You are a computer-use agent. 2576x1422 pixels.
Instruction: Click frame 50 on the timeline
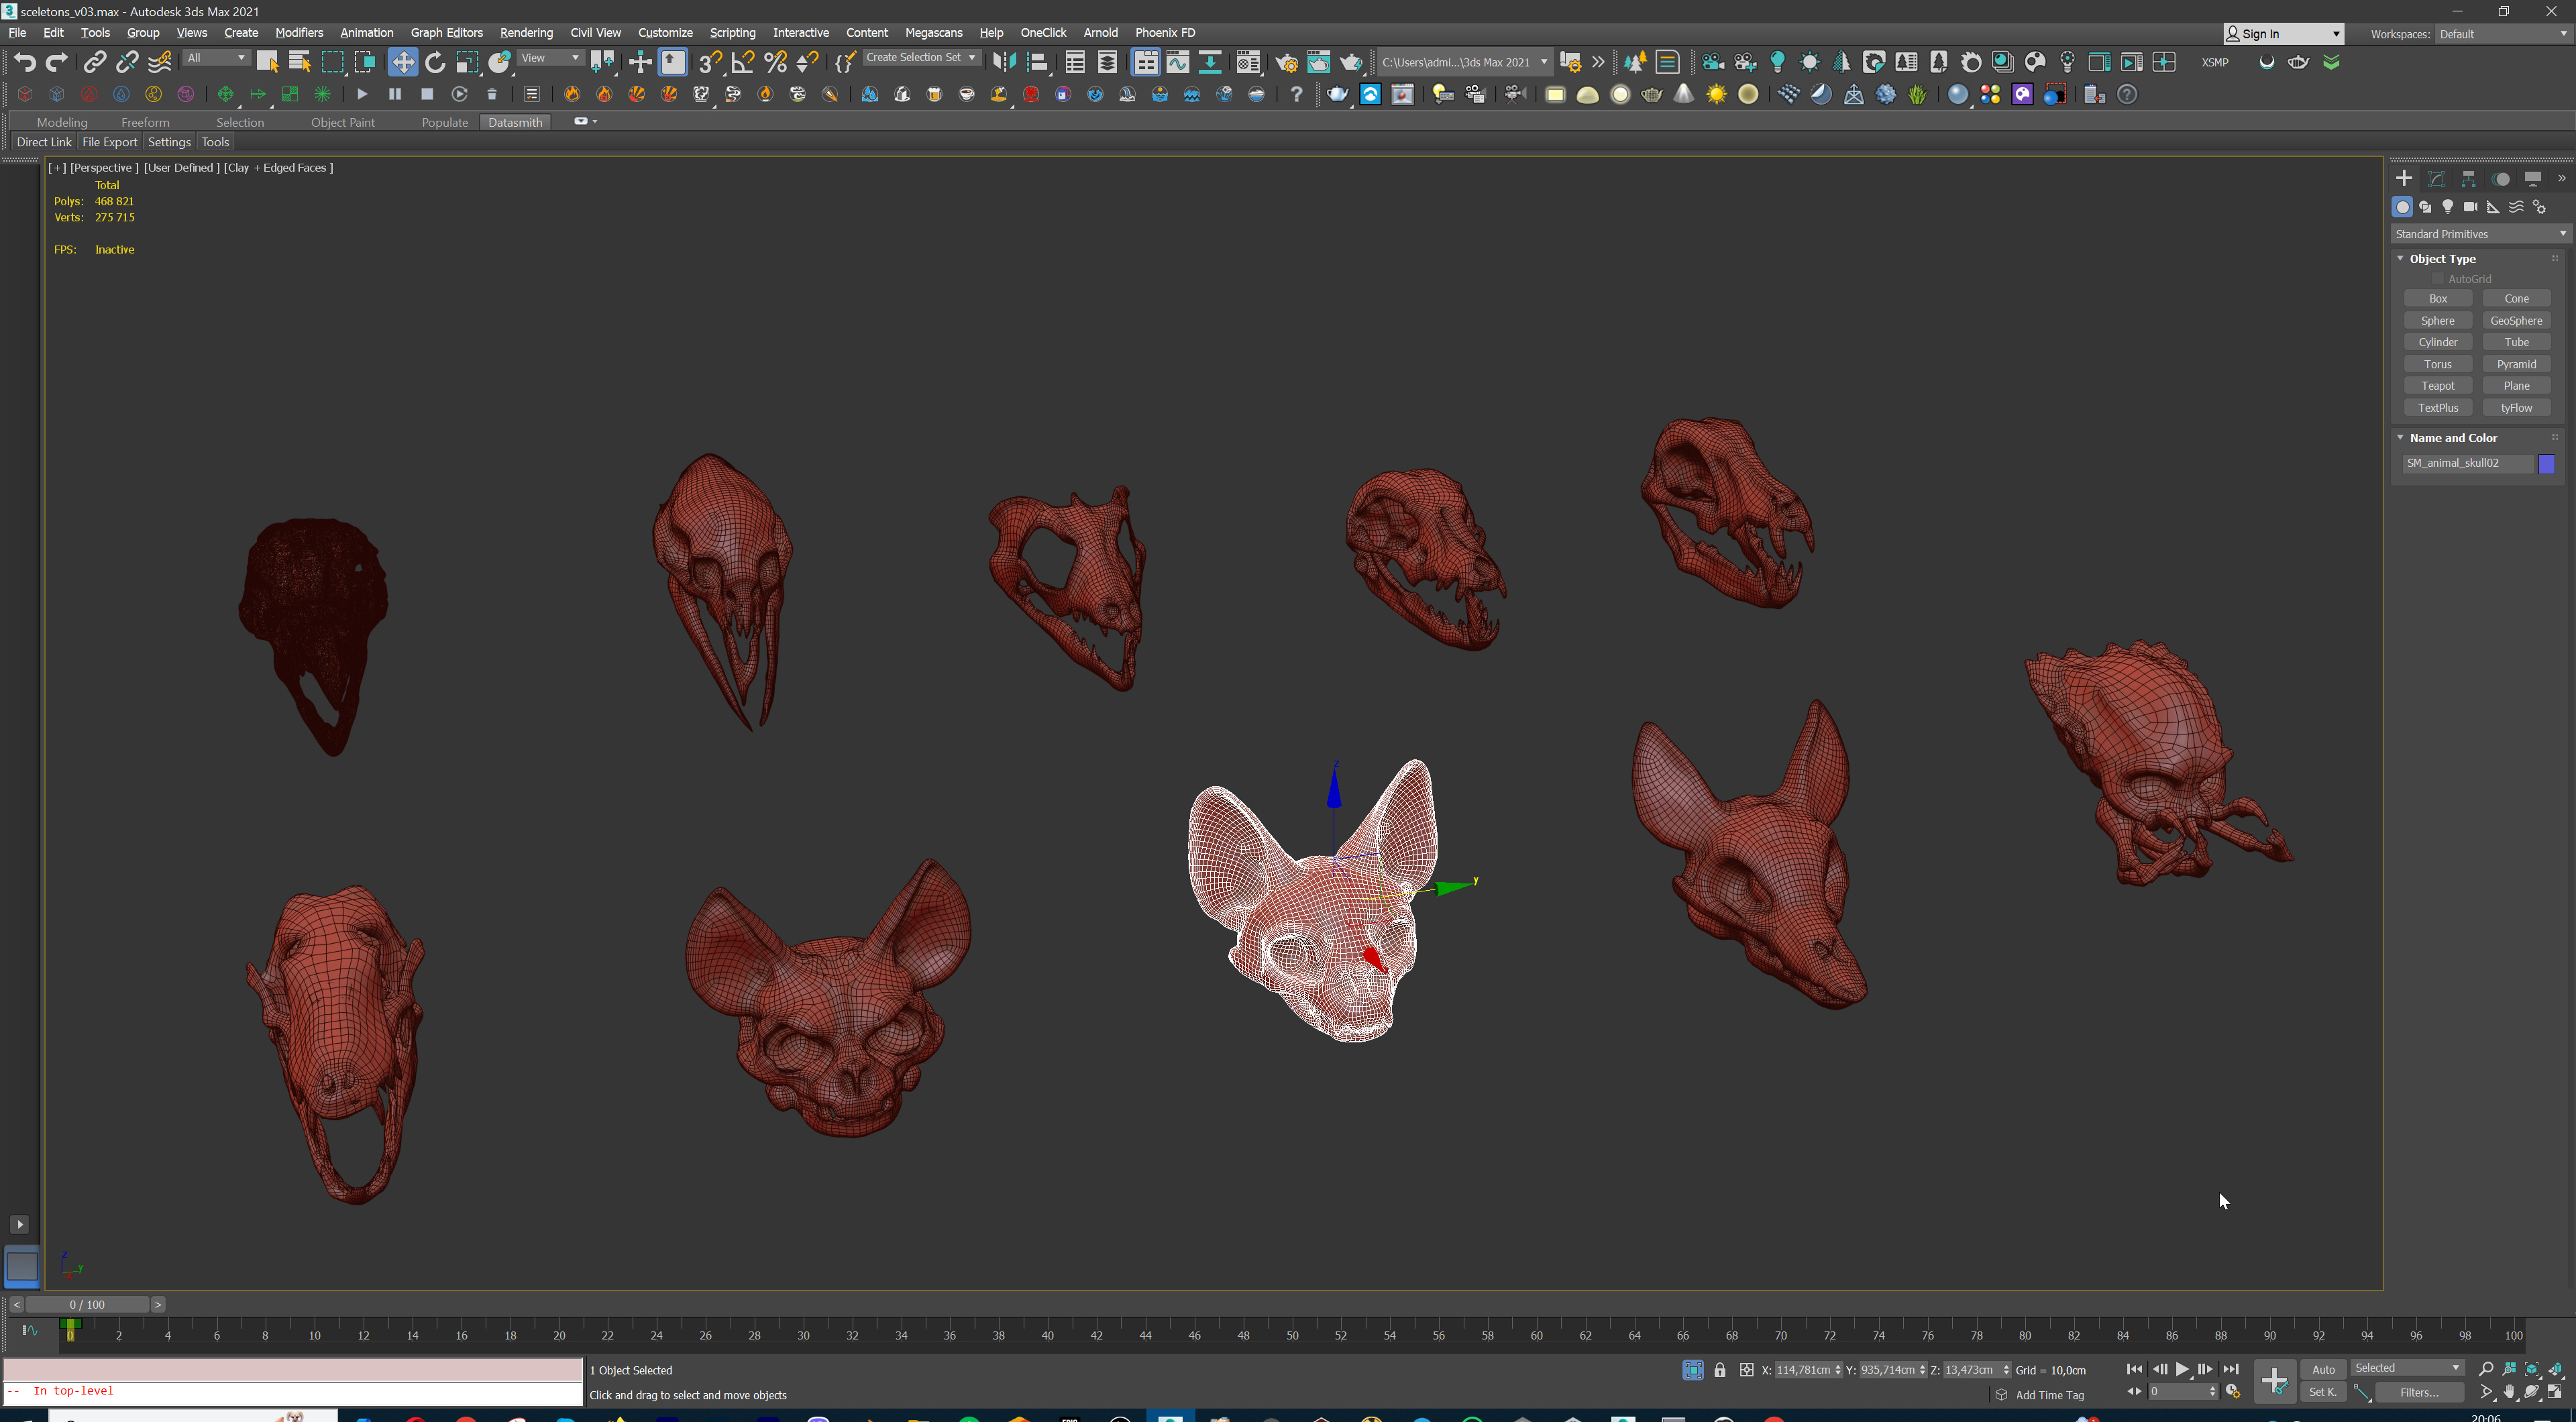pyautogui.click(x=1292, y=1335)
